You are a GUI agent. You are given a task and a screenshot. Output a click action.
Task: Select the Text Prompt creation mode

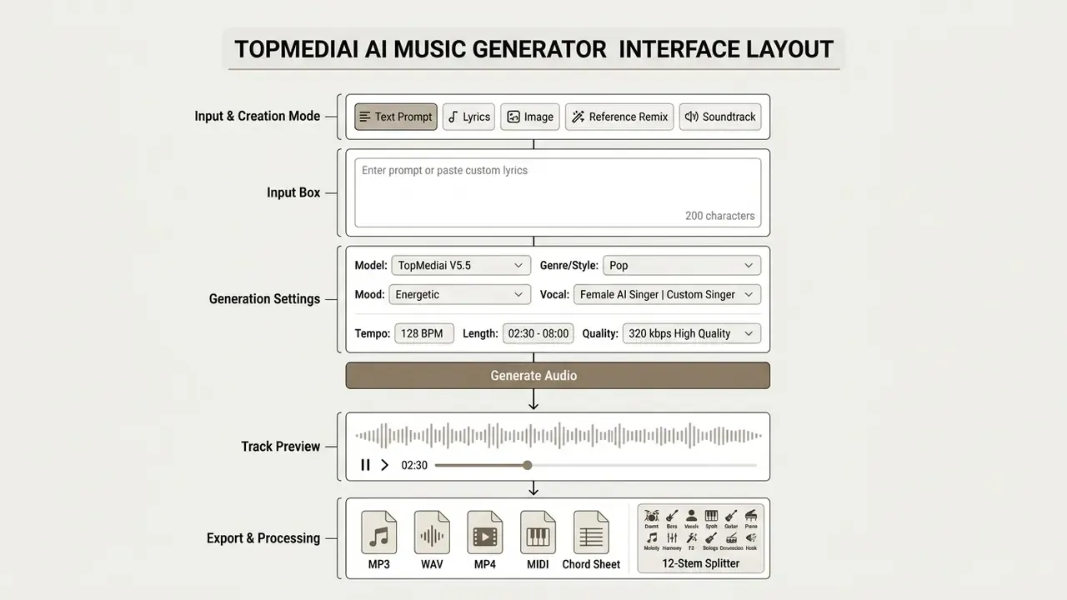(395, 117)
